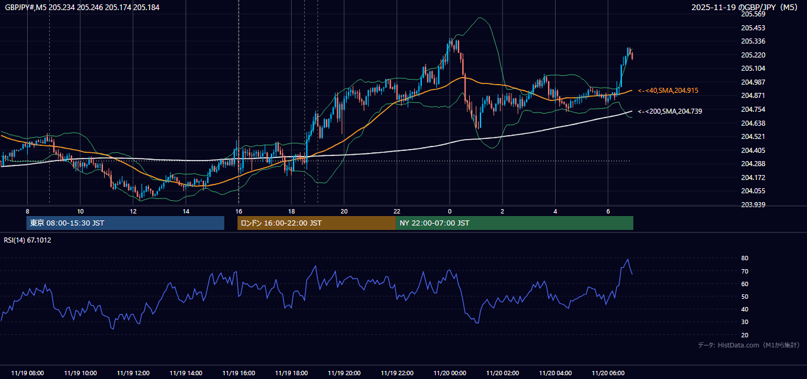The height and width of the screenshot is (379, 807).
Task: Click the bottom timestamp 11/20 06:00
Action: point(607,373)
